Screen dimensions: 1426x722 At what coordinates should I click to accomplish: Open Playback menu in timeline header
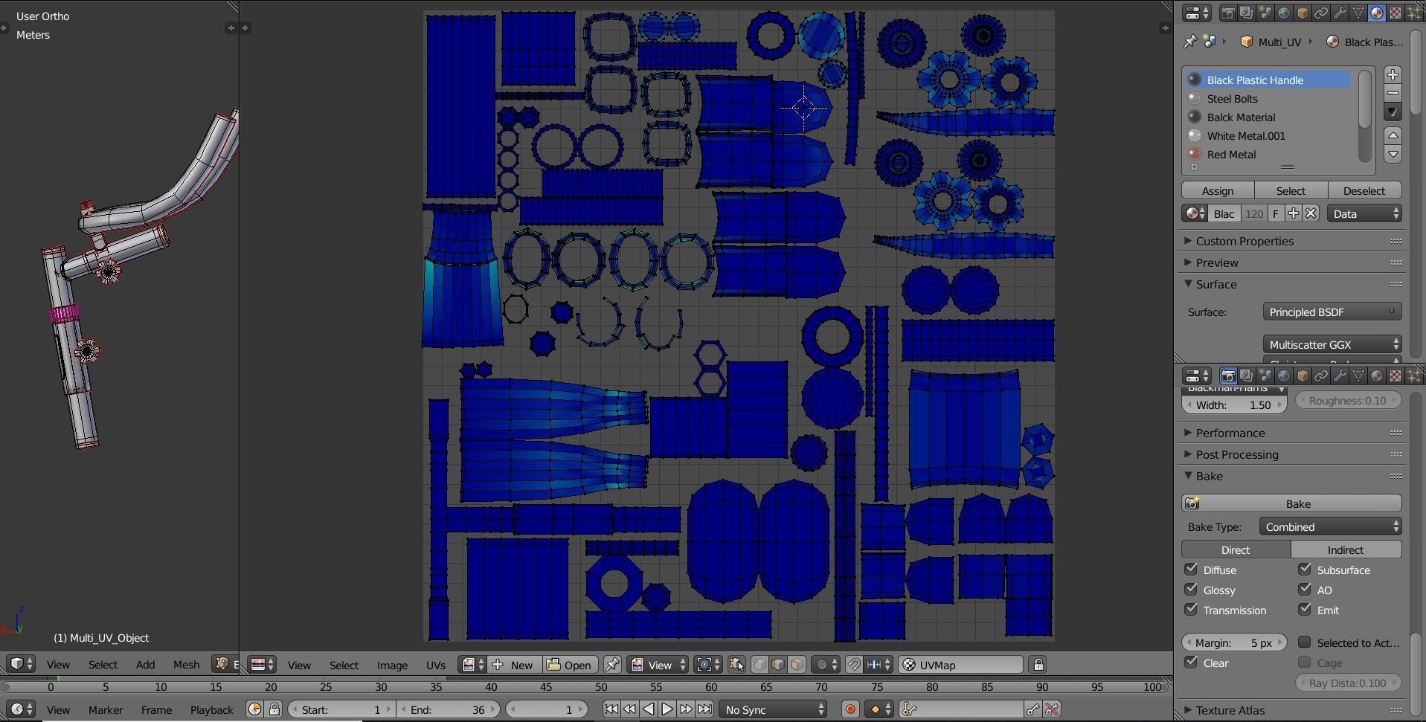click(x=211, y=709)
